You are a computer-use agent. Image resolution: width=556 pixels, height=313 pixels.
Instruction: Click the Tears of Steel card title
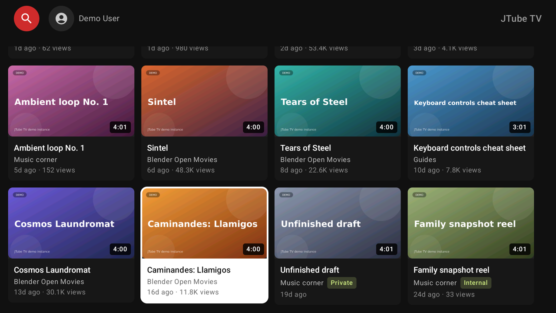click(x=305, y=148)
